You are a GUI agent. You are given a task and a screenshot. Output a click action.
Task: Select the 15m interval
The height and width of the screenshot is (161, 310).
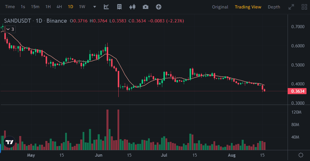tap(35, 7)
